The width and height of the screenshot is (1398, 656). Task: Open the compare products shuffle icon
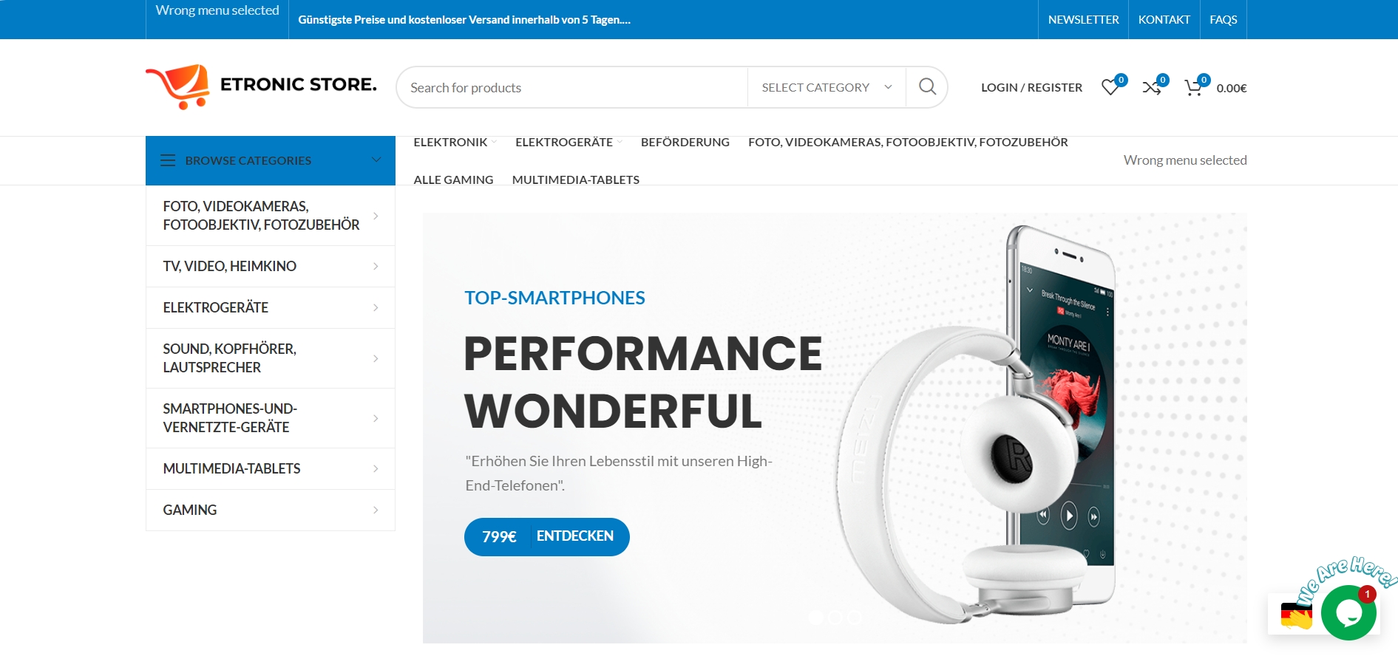pyautogui.click(x=1151, y=88)
